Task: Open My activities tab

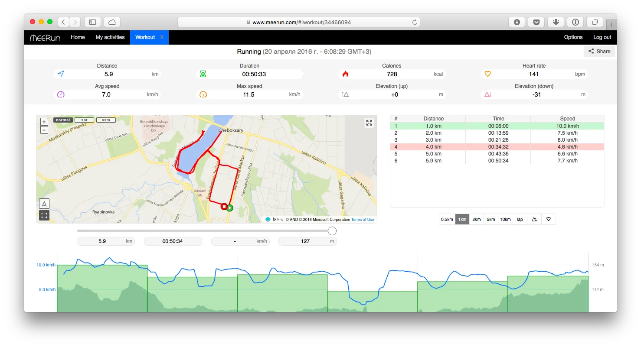Action: coord(110,37)
